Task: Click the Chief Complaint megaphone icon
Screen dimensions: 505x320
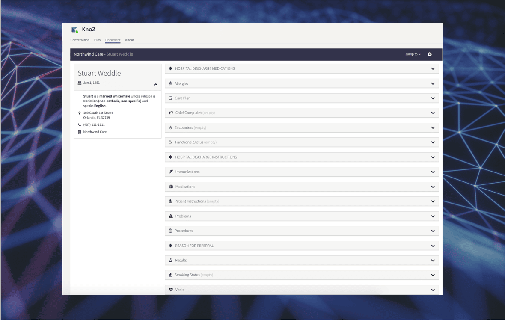Action: tap(170, 113)
